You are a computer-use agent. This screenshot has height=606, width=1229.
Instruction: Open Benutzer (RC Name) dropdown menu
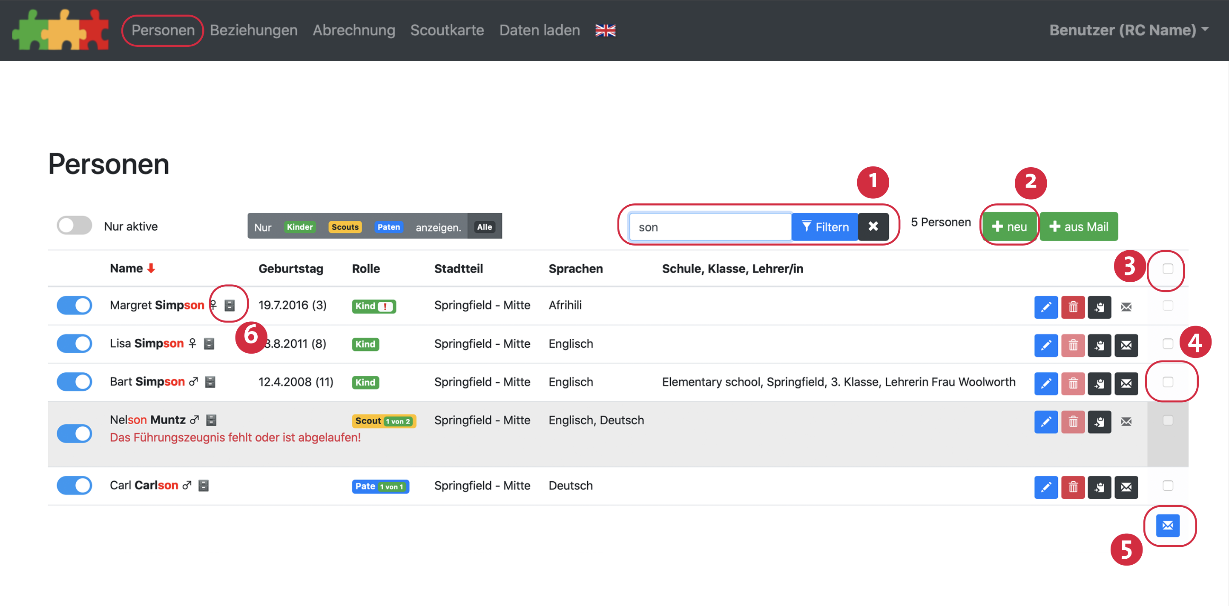pos(1128,31)
